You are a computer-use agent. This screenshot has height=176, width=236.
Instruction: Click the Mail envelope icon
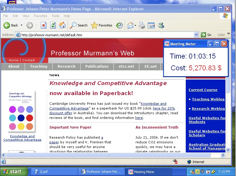pyautogui.click(x=130, y=25)
